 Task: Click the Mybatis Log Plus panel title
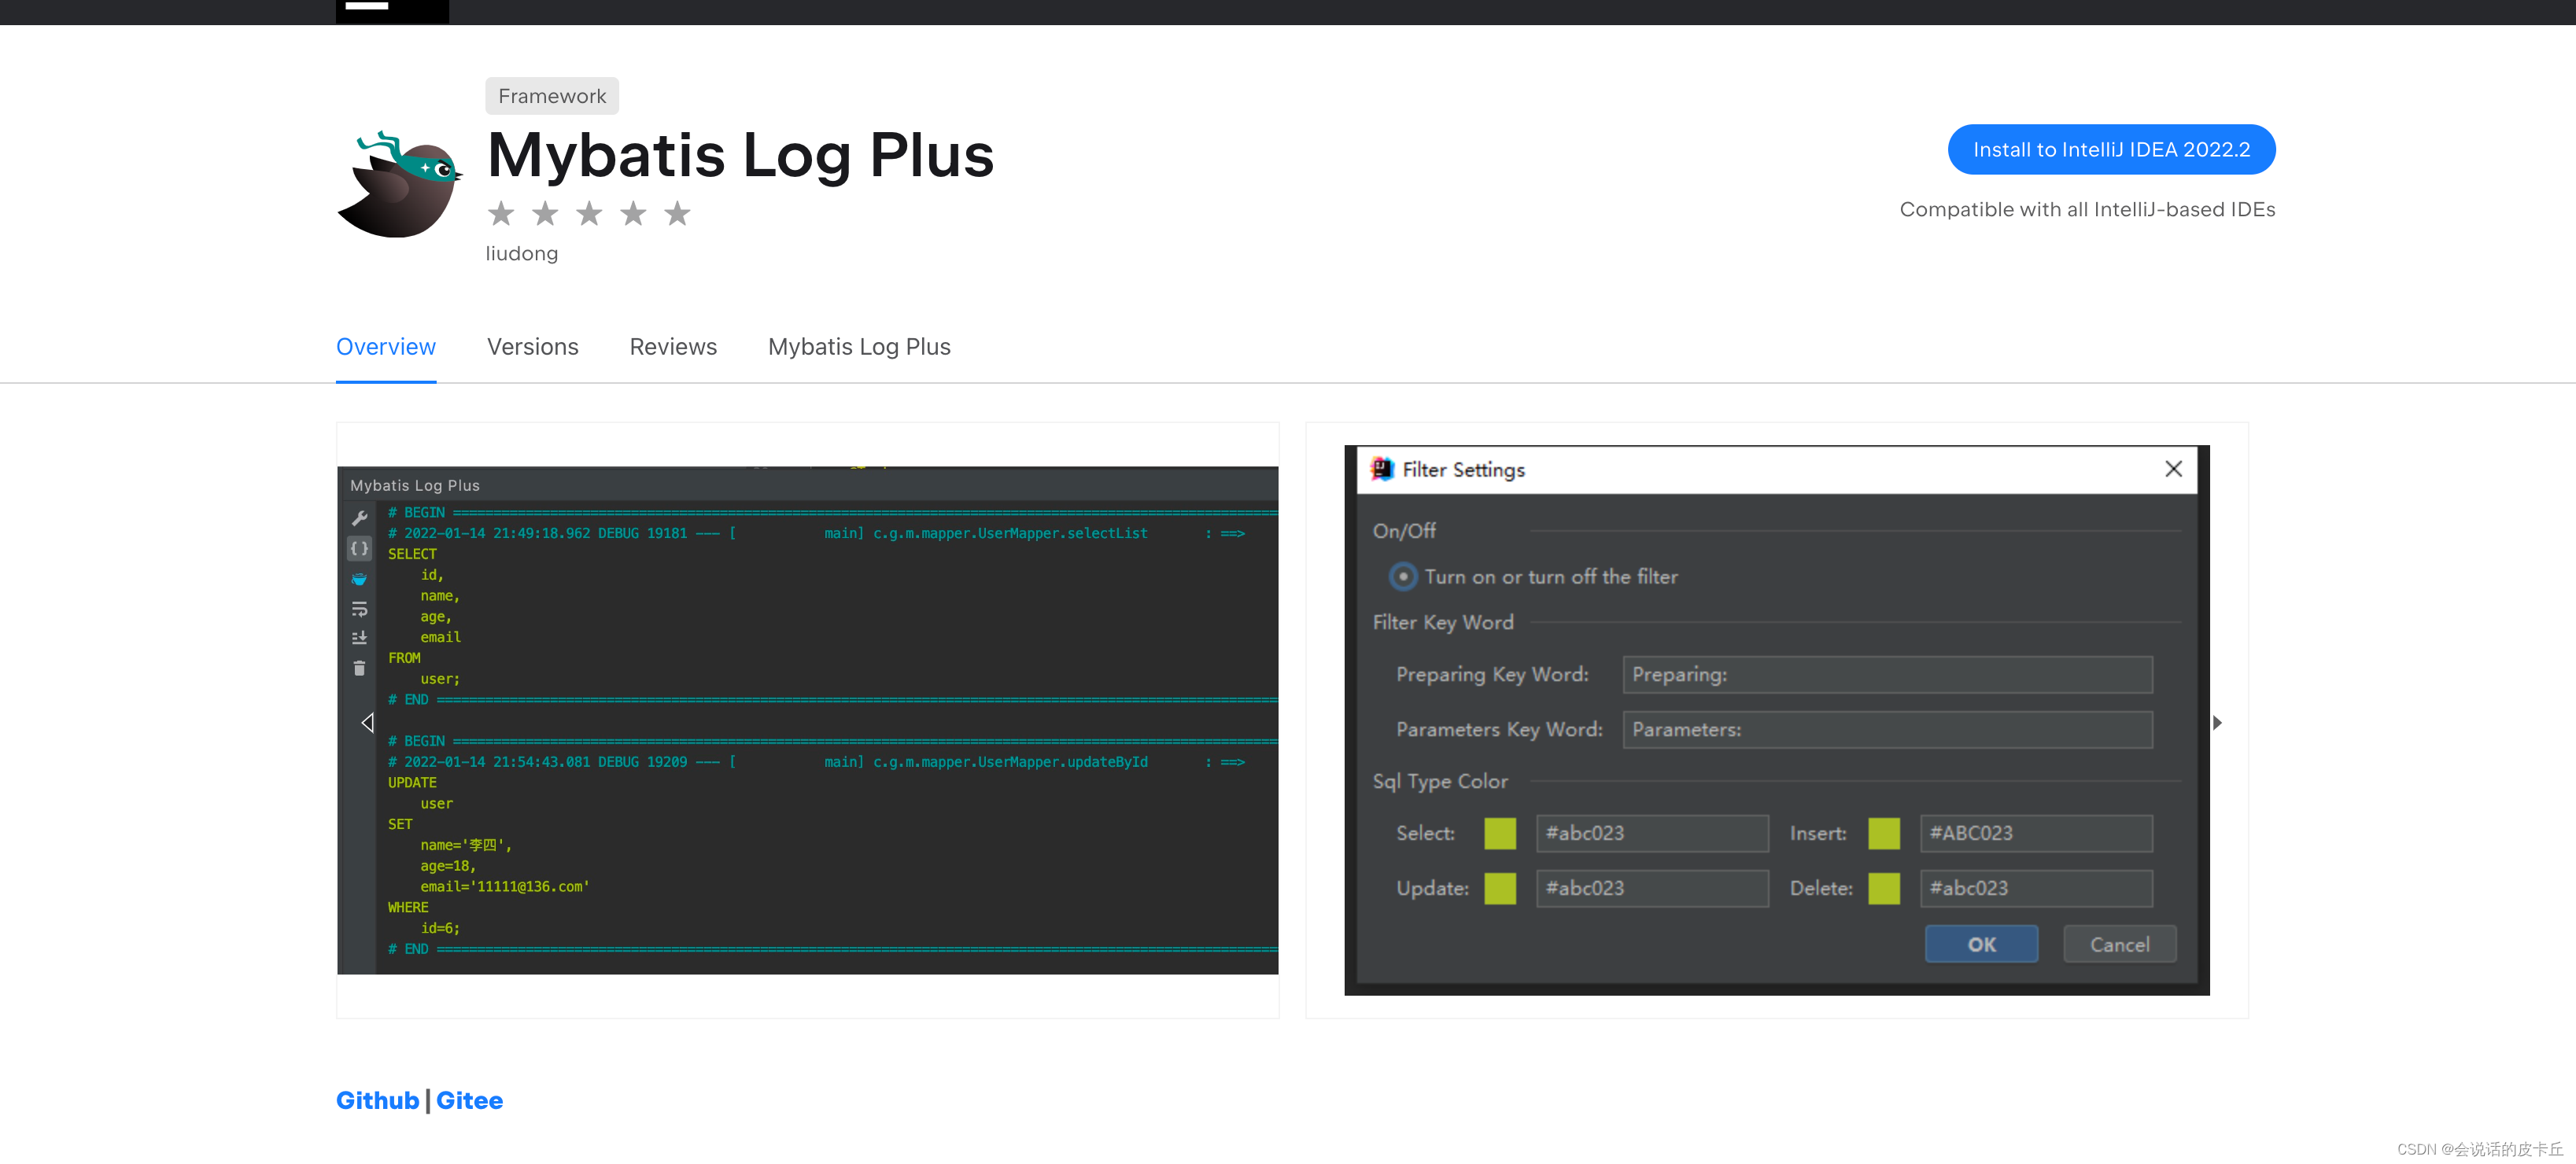coord(415,485)
